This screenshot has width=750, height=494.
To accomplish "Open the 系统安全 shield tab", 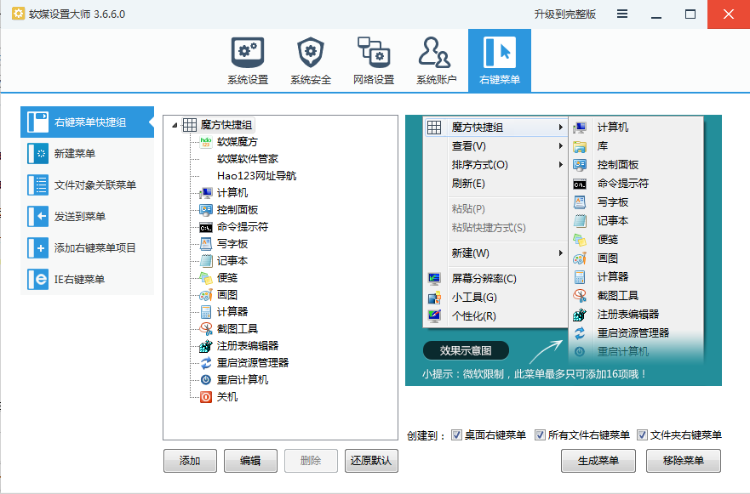I will (x=311, y=60).
